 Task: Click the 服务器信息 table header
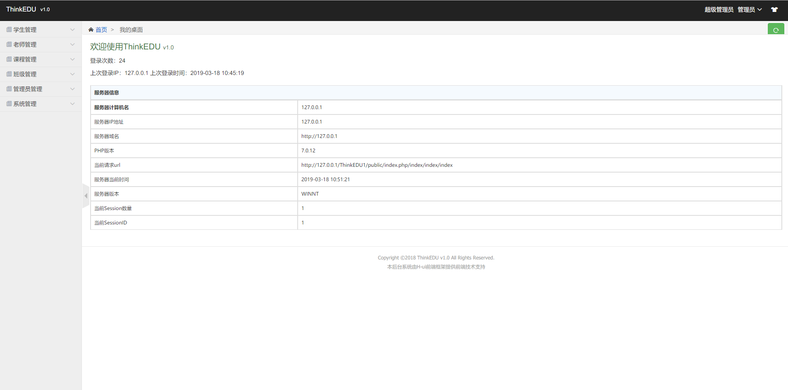(436, 93)
